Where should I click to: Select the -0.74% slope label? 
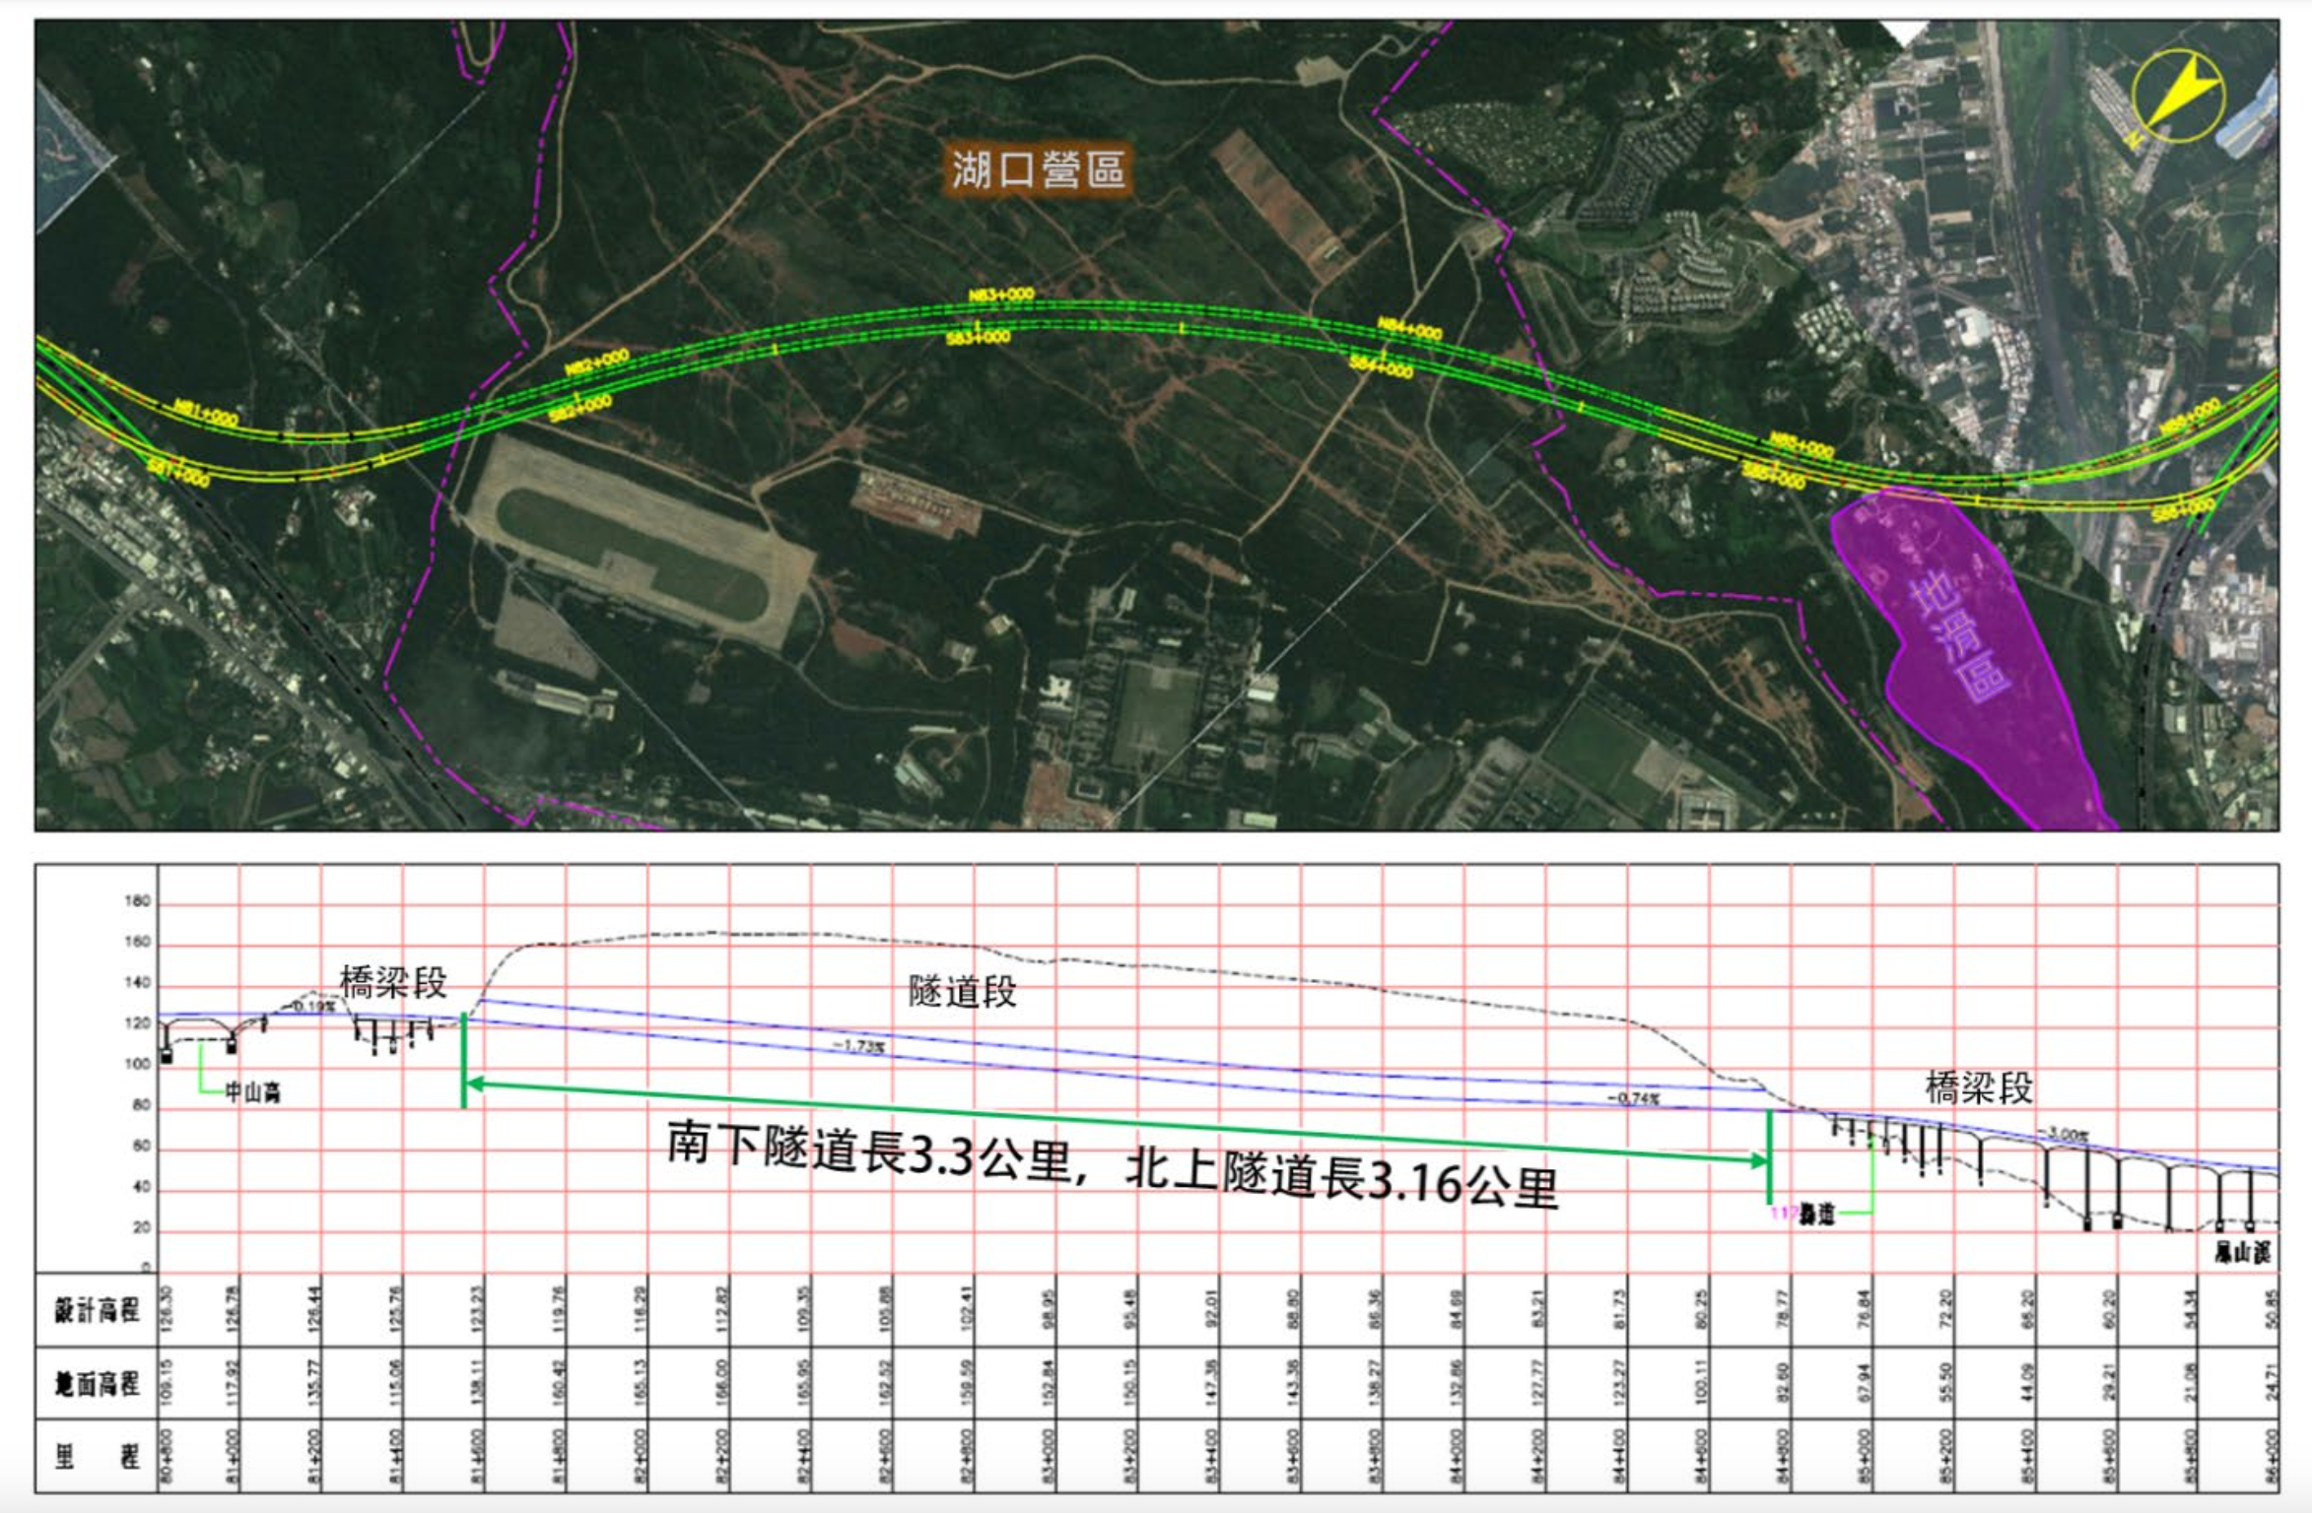[1634, 1097]
